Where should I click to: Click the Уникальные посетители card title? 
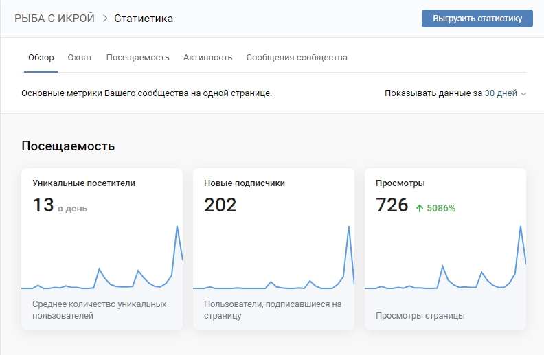click(84, 183)
